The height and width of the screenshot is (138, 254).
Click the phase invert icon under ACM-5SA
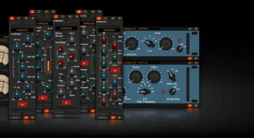pyautogui.click(x=189, y=58)
